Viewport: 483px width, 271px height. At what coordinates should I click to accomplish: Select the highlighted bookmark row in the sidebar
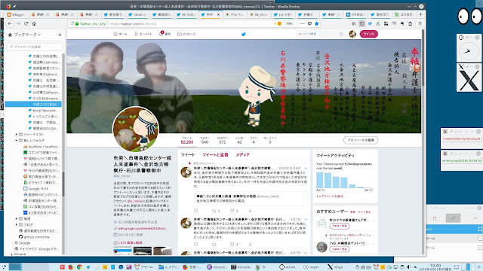[x=33, y=104]
